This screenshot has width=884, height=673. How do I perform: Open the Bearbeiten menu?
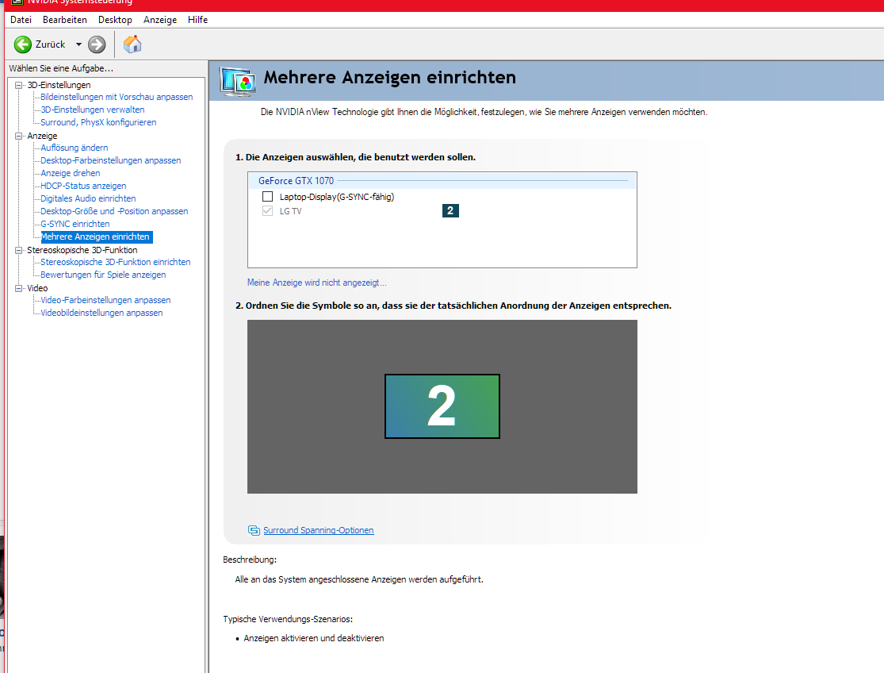click(x=65, y=20)
